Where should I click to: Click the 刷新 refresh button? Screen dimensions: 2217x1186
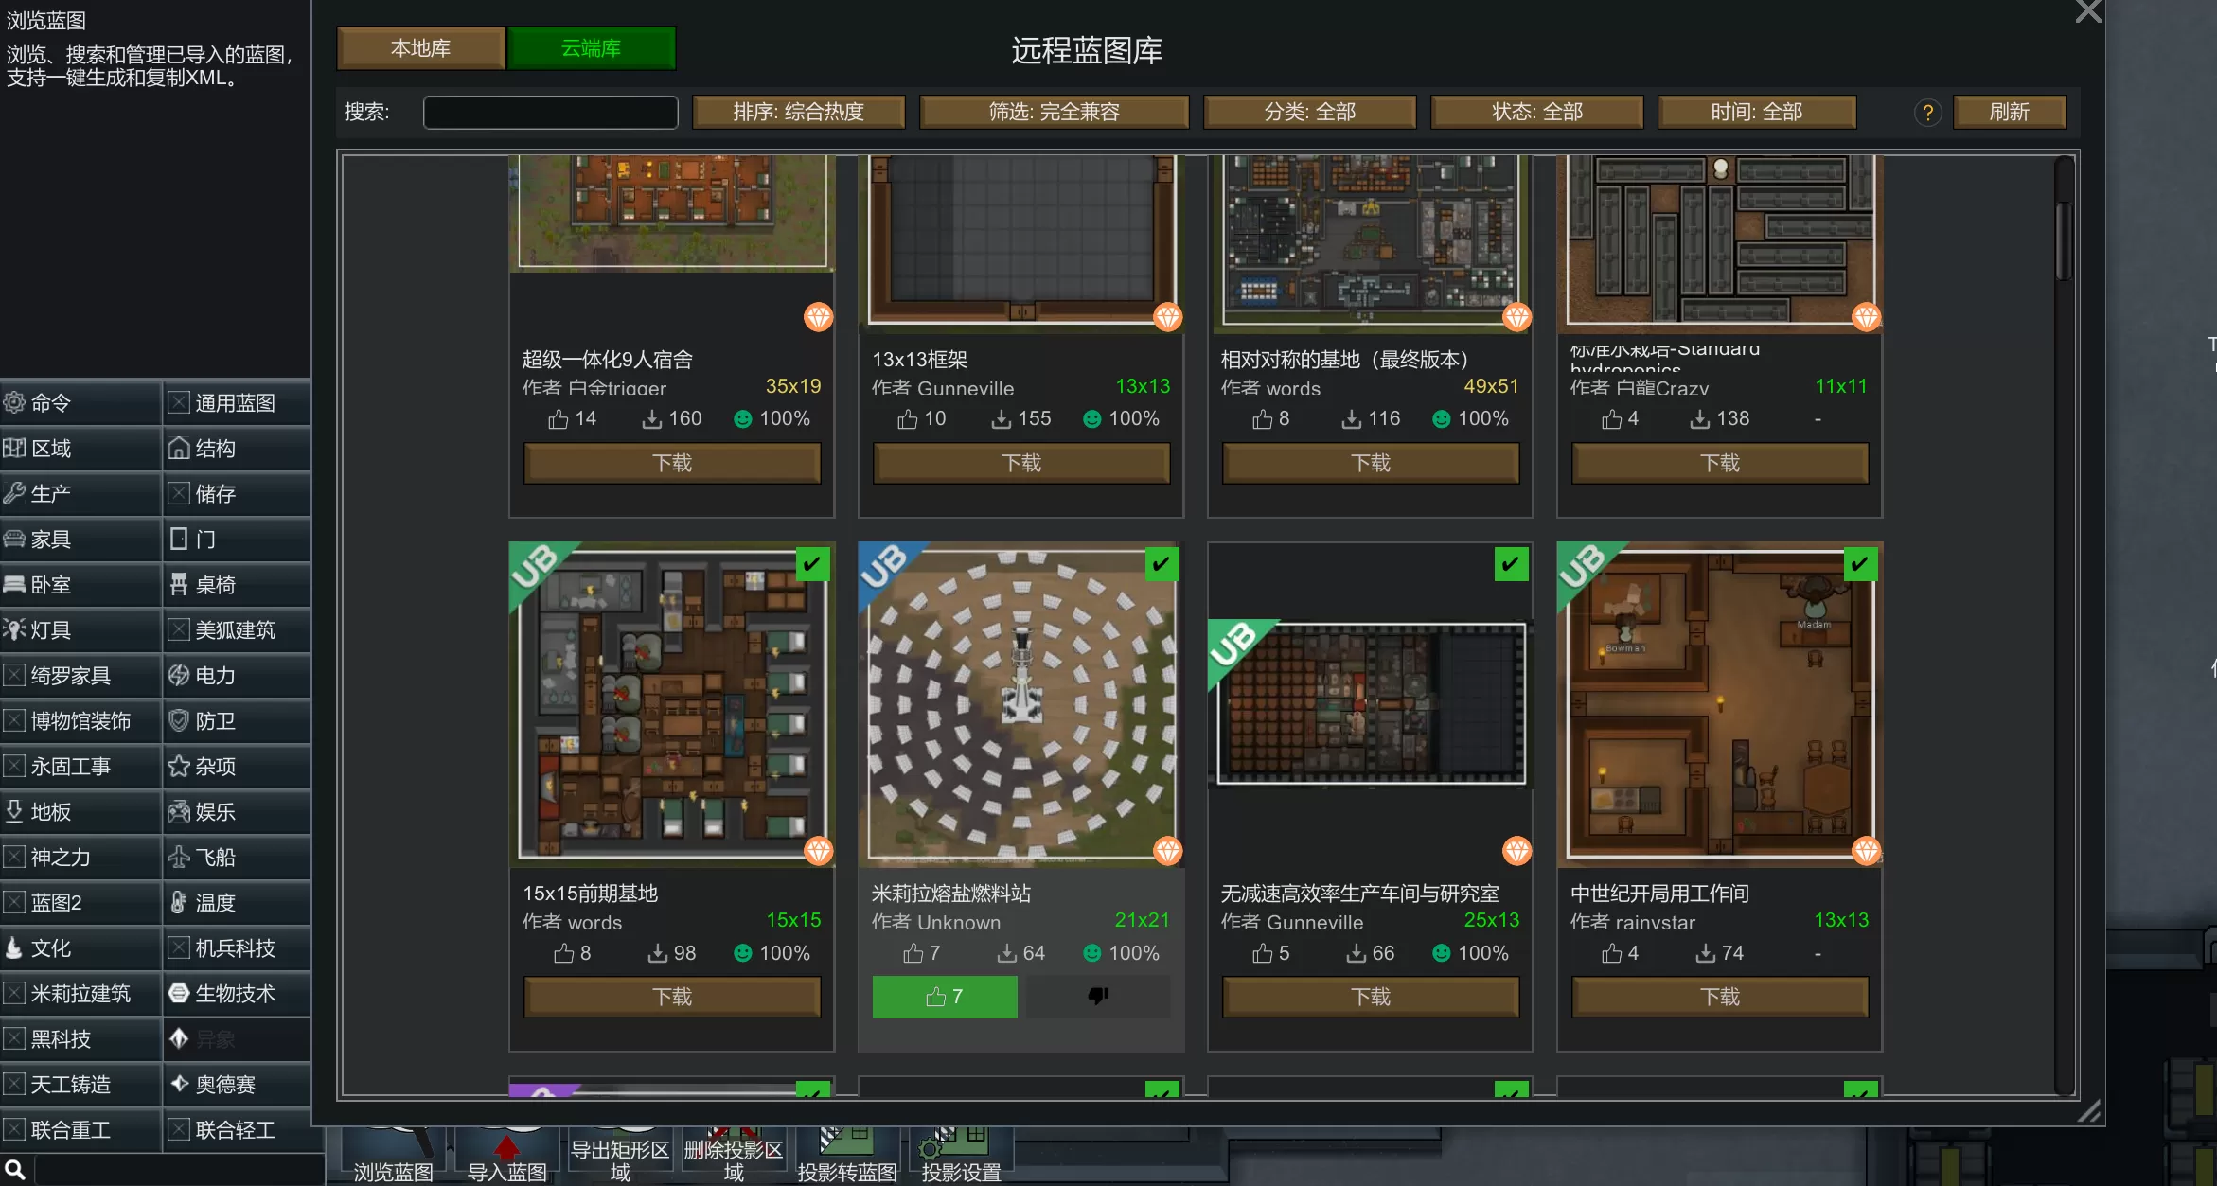[2009, 112]
